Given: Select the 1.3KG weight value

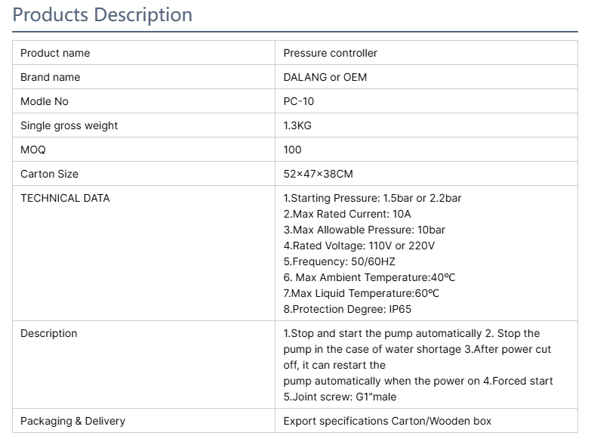Looking at the screenshot, I should [x=297, y=125].
